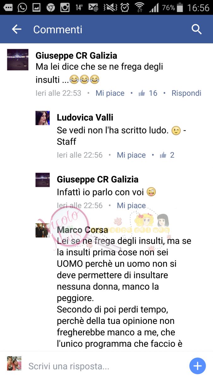Open Giuseppe CR Galizia's top profile name
Screen dimensions: 213x380
click(x=76, y=55)
